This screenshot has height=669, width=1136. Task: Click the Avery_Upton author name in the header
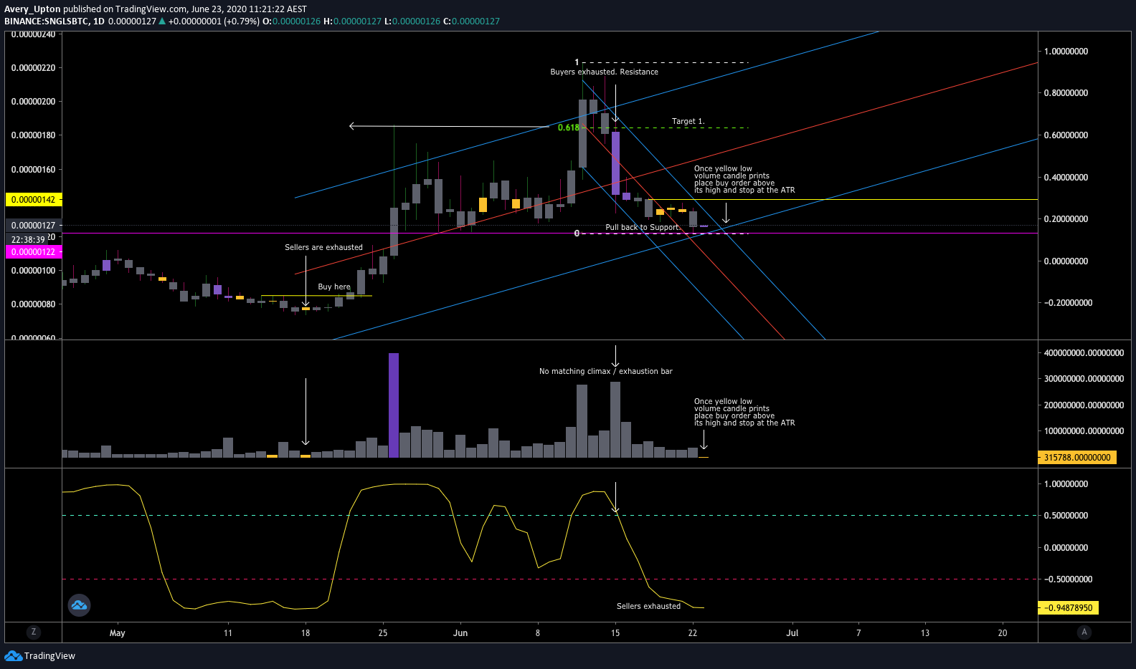pyautogui.click(x=32, y=9)
